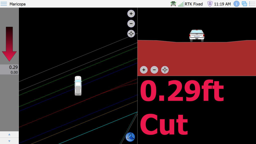Zoom in on the plan view map
256x144 pixels.
tap(131, 13)
